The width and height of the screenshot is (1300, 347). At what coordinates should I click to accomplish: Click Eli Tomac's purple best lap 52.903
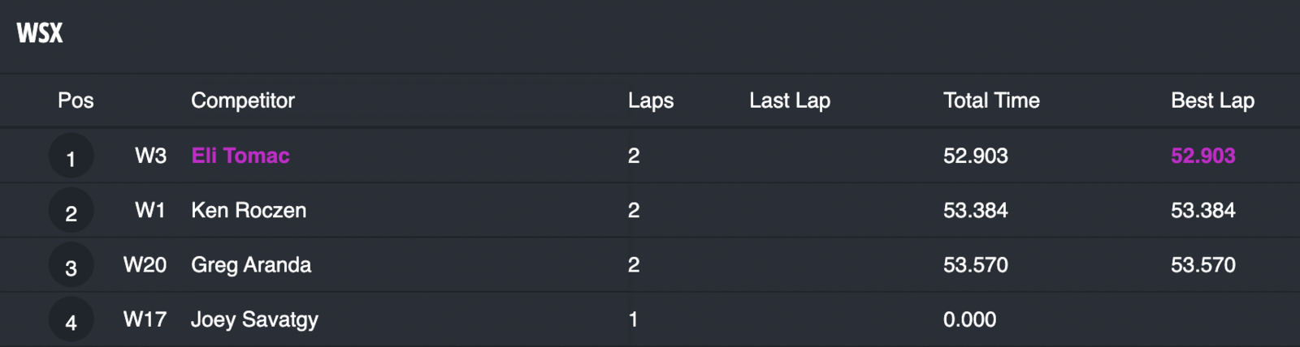click(1202, 156)
